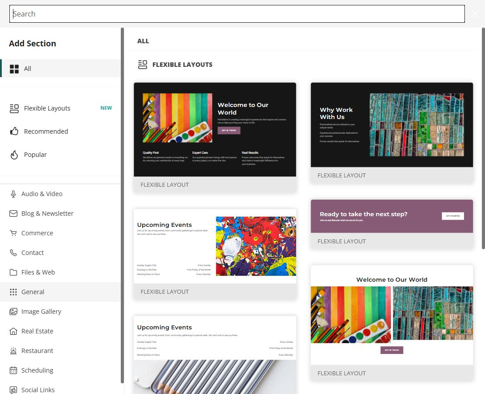Click Flexible Layout caption under purple banner
The image size is (485, 394).
342,241
